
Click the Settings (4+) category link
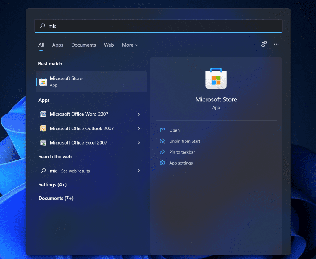click(x=52, y=185)
